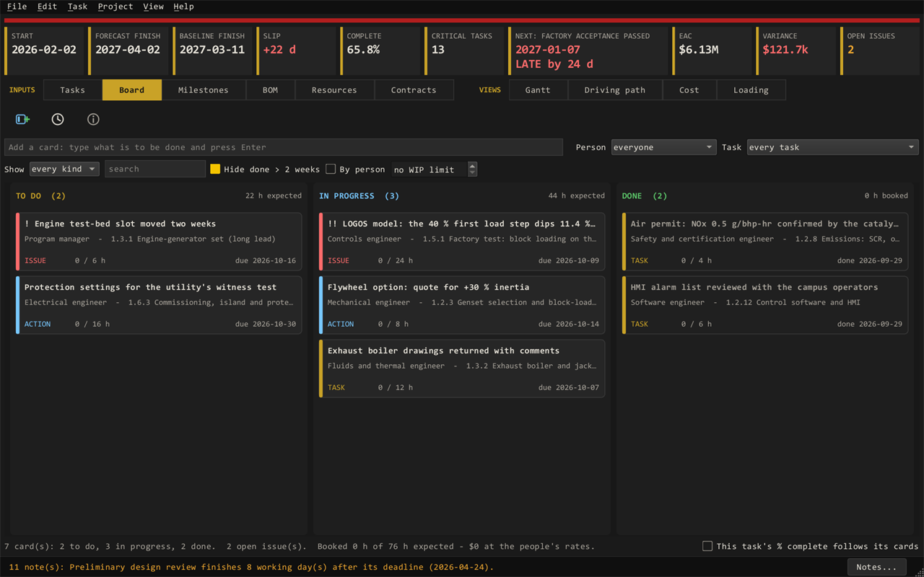Click the Open Issues tile showing 2

point(879,50)
